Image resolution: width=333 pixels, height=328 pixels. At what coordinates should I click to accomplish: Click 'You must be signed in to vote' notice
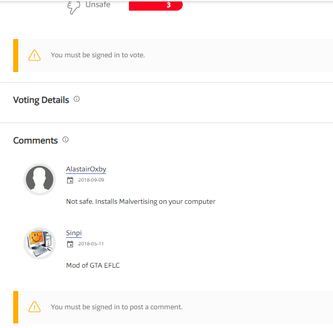coord(97,55)
